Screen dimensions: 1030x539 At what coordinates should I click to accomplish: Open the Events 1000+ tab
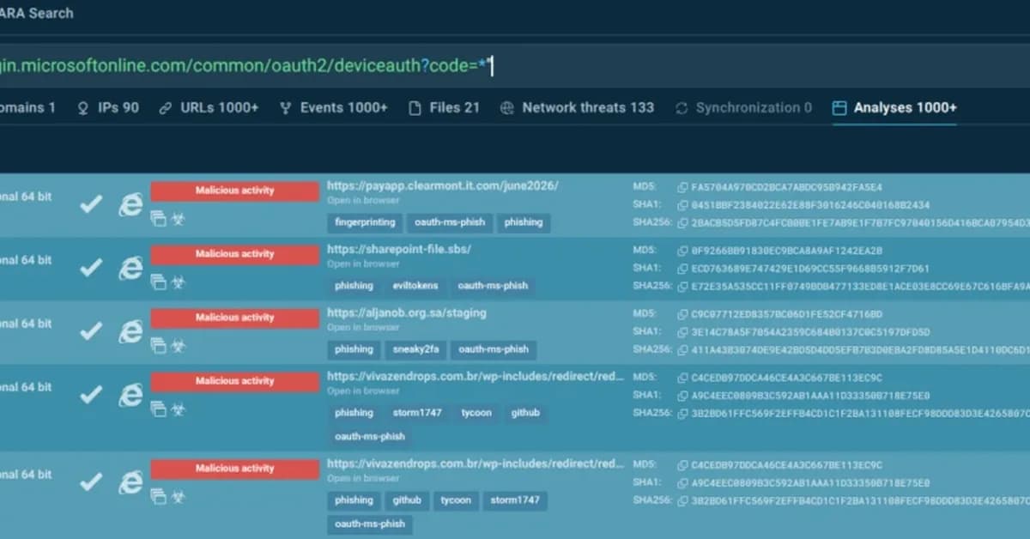[334, 107]
